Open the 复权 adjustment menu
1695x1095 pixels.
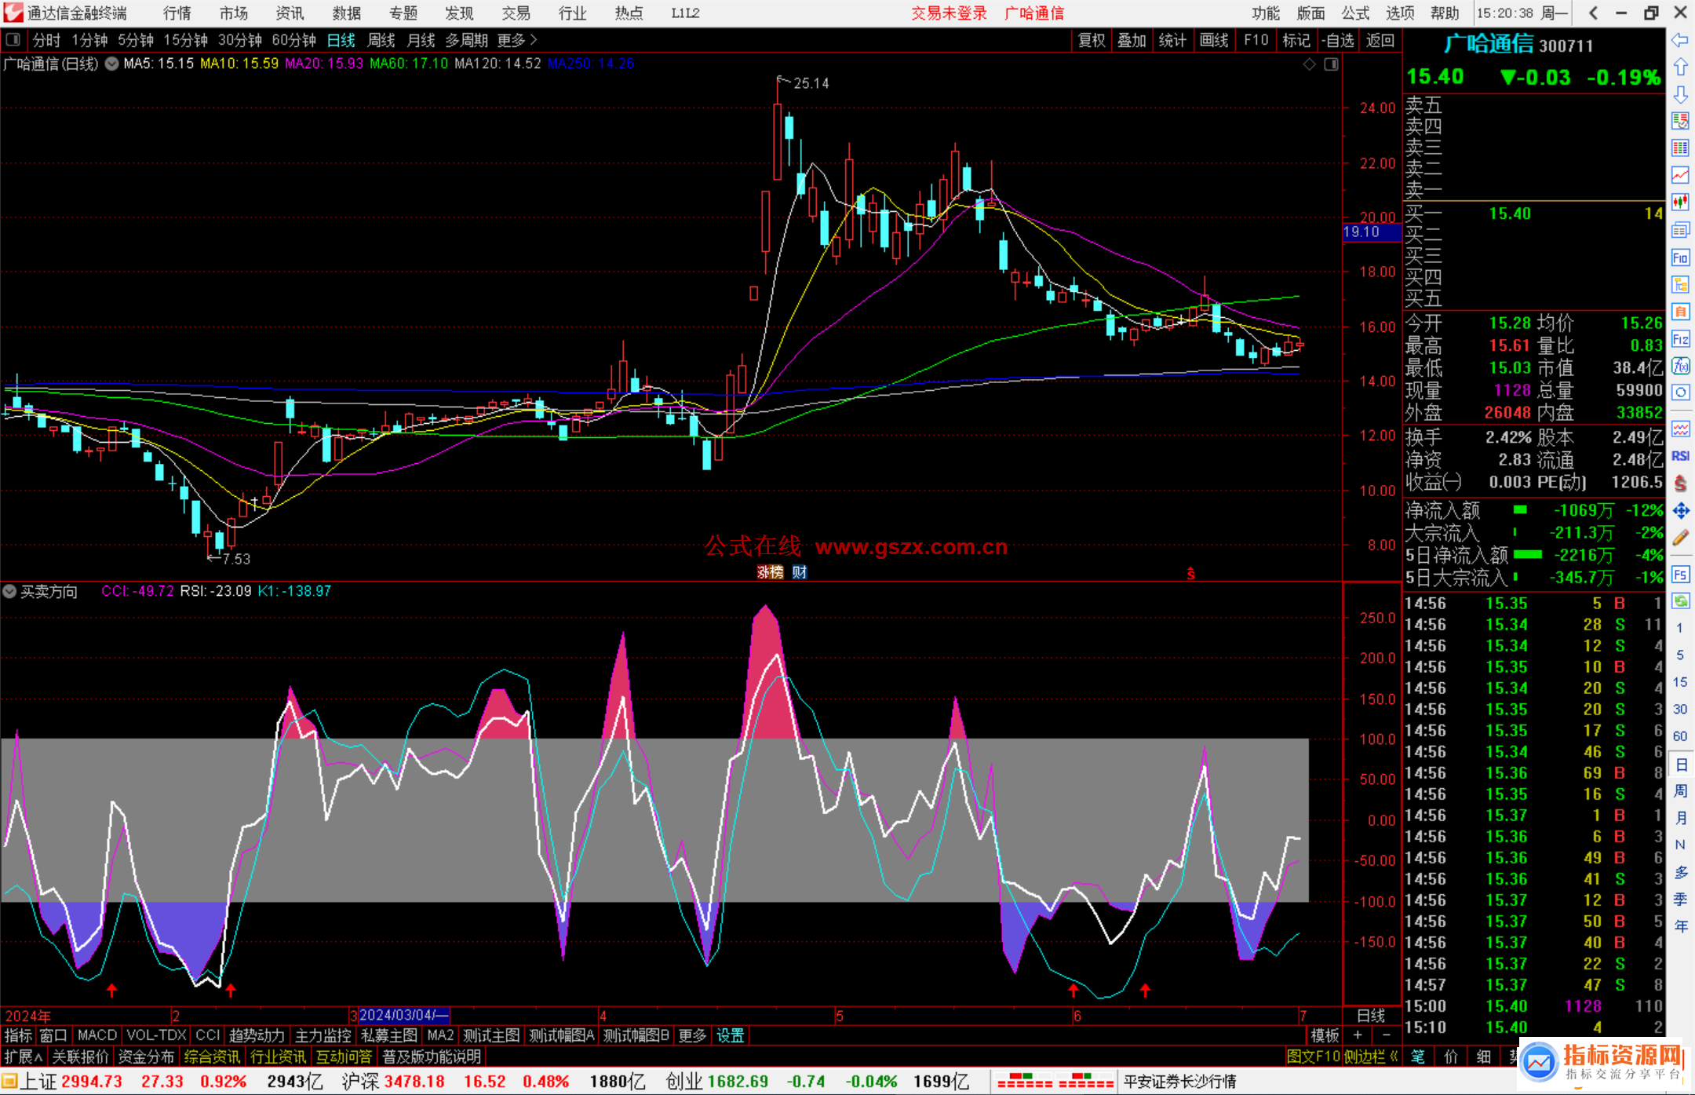pyautogui.click(x=1092, y=40)
